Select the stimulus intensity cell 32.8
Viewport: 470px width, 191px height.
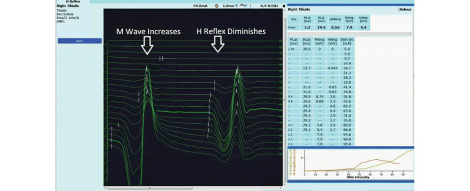347,82
